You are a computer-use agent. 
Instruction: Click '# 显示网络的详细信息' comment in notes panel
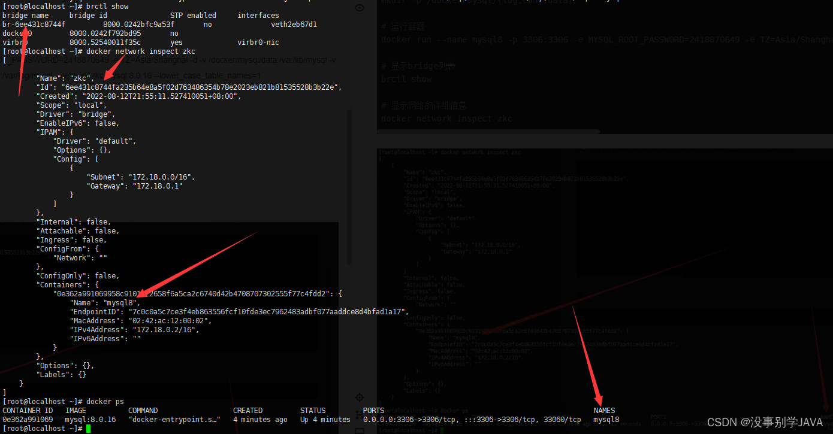click(x=424, y=105)
